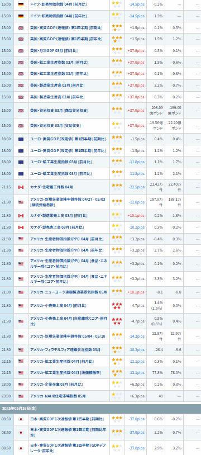Click EU flag beside ユーロ・実質GDP(改定値) [前期比]
The height and width of the screenshot is (455, 201).
21,139
